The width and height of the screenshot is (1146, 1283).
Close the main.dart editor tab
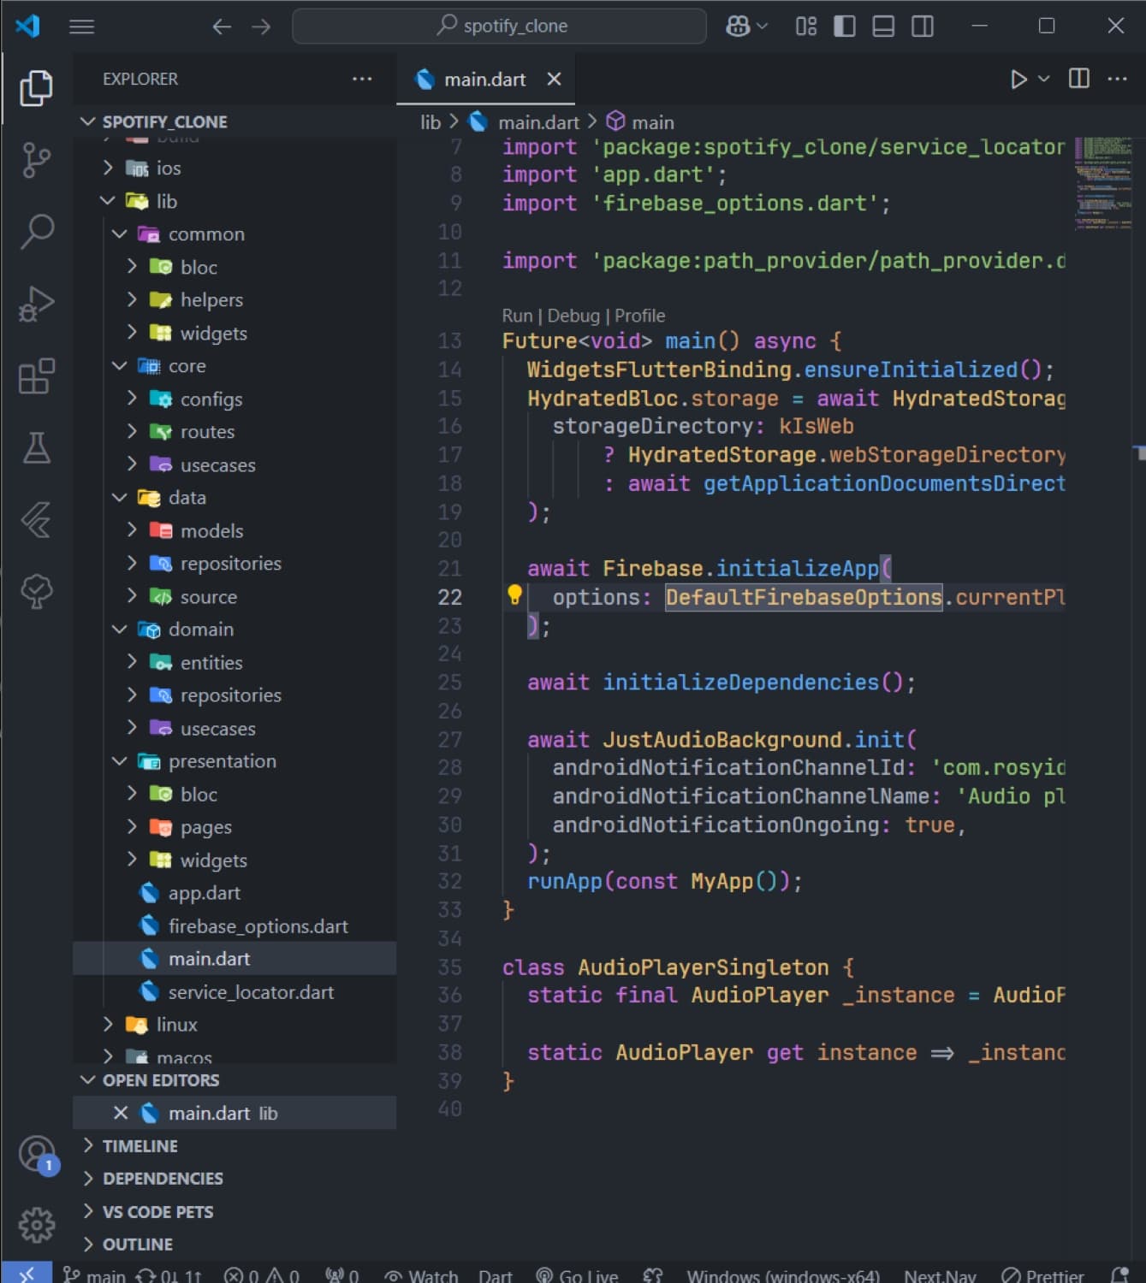[x=554, y=79]
